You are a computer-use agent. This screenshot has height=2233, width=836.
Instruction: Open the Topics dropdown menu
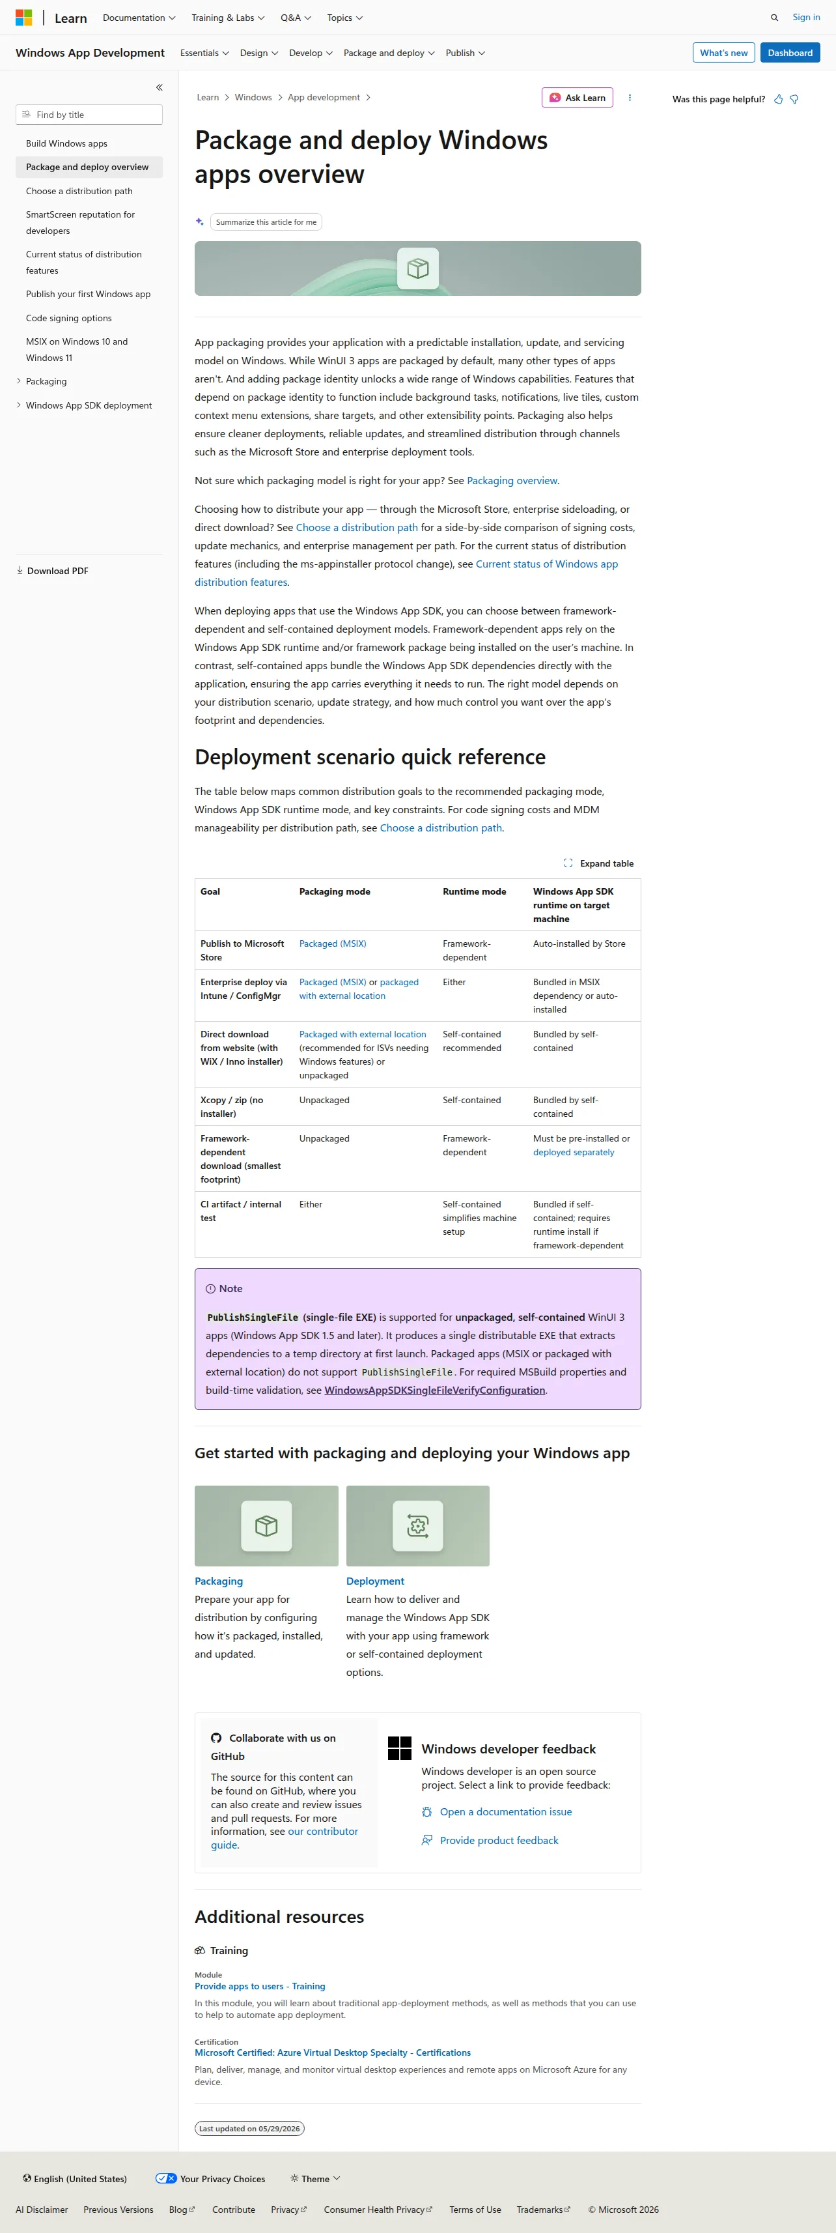click(x=345, y=18)
